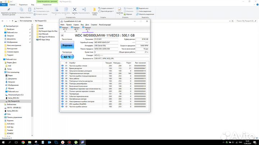This screenshot has width=259, height=145.
Task: Open the Диск menu in CrystalDiskInfo
Action: [x=87, y=25]
